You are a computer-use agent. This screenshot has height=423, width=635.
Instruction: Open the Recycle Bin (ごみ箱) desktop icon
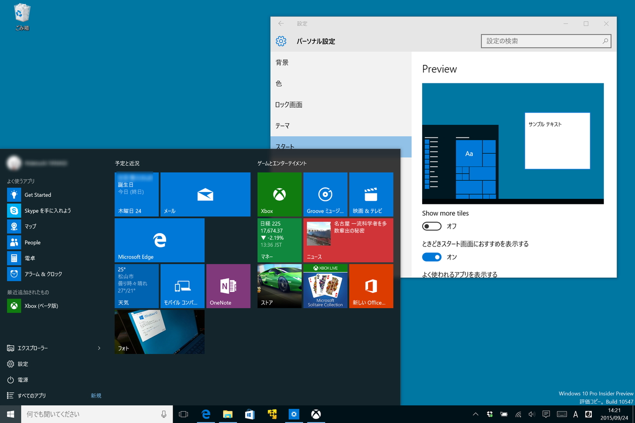click(x=22, y=17)
